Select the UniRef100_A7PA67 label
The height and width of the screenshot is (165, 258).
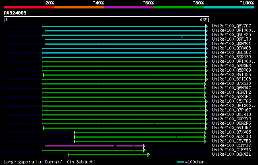click(x=231, y=110)
